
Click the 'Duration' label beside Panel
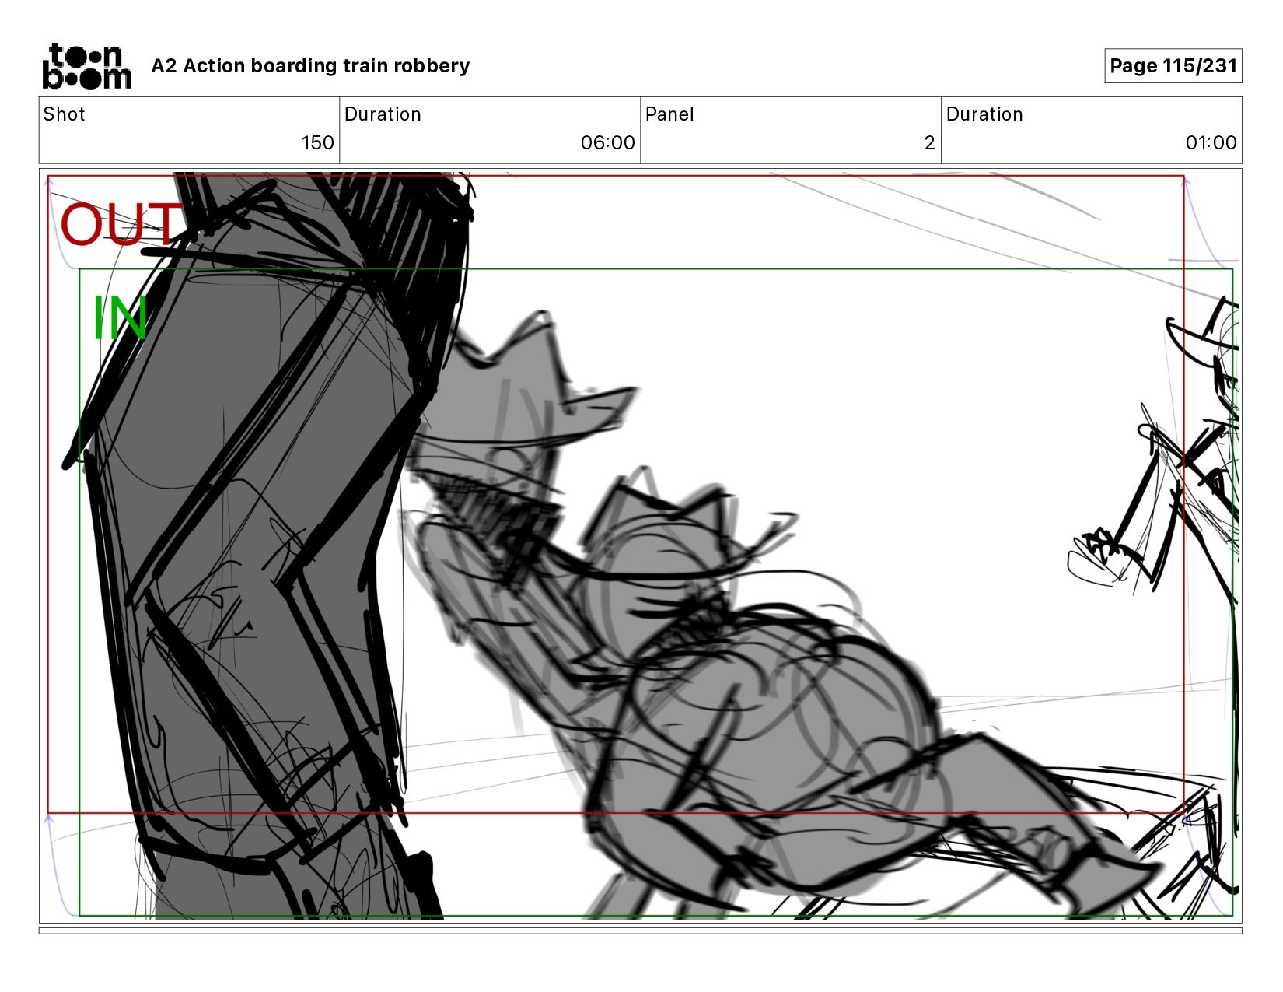pos(984,114)
